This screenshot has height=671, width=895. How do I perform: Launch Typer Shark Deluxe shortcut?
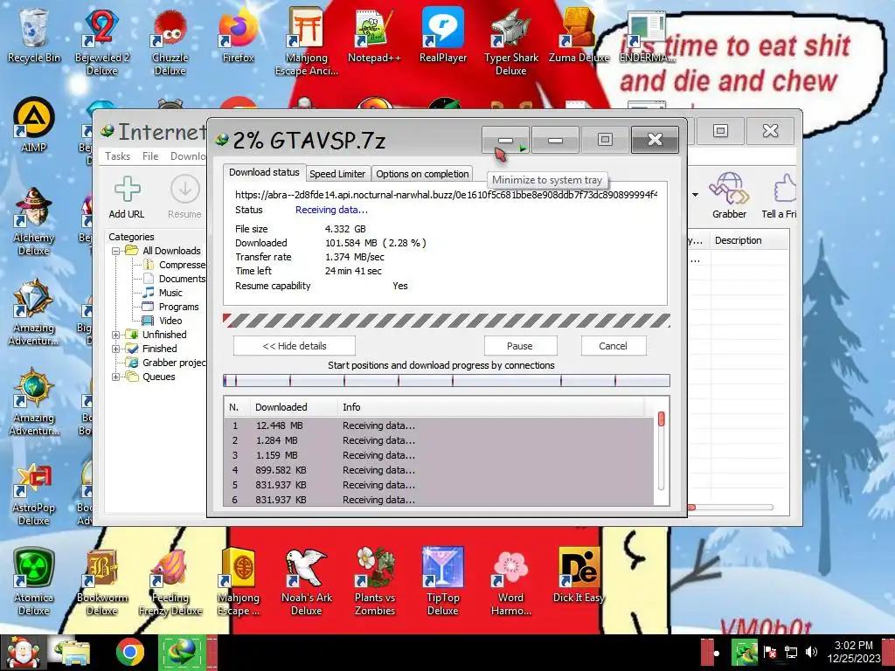[x=510, y=41]
